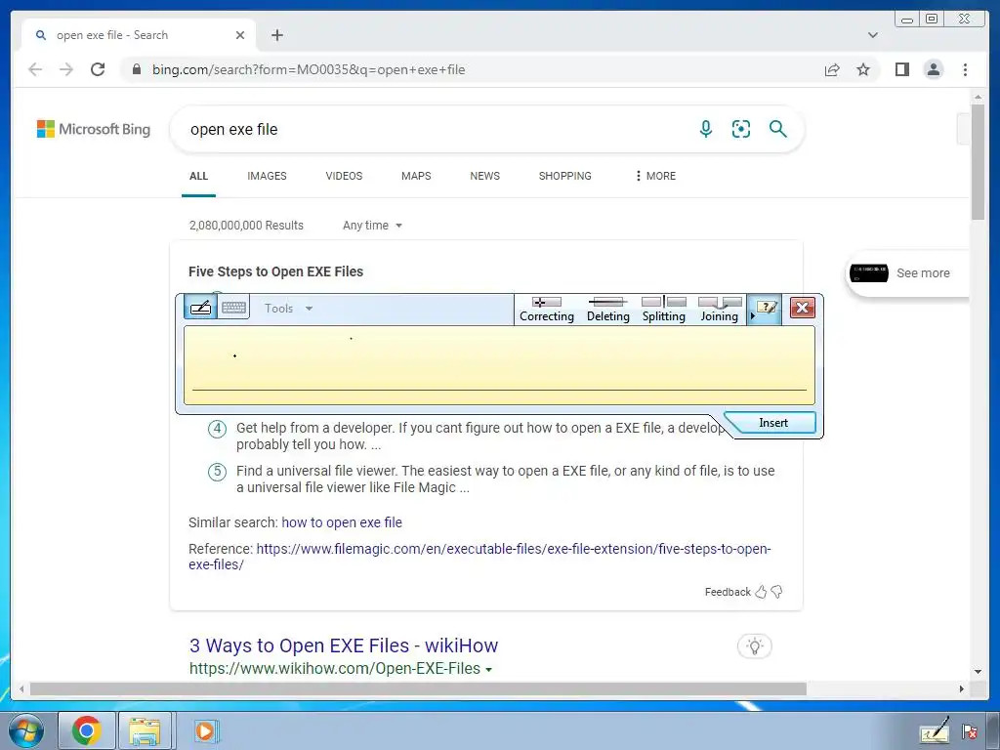Open '3 Ways to Open EXE Files - wikiHow'
Image resolution: width=1000 pixels, height=750 pixels.
(344, 646)
